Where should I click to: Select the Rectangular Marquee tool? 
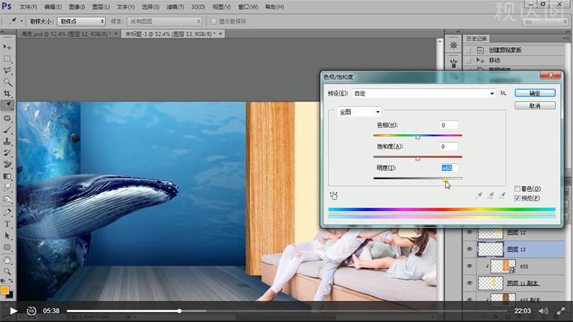7,59
